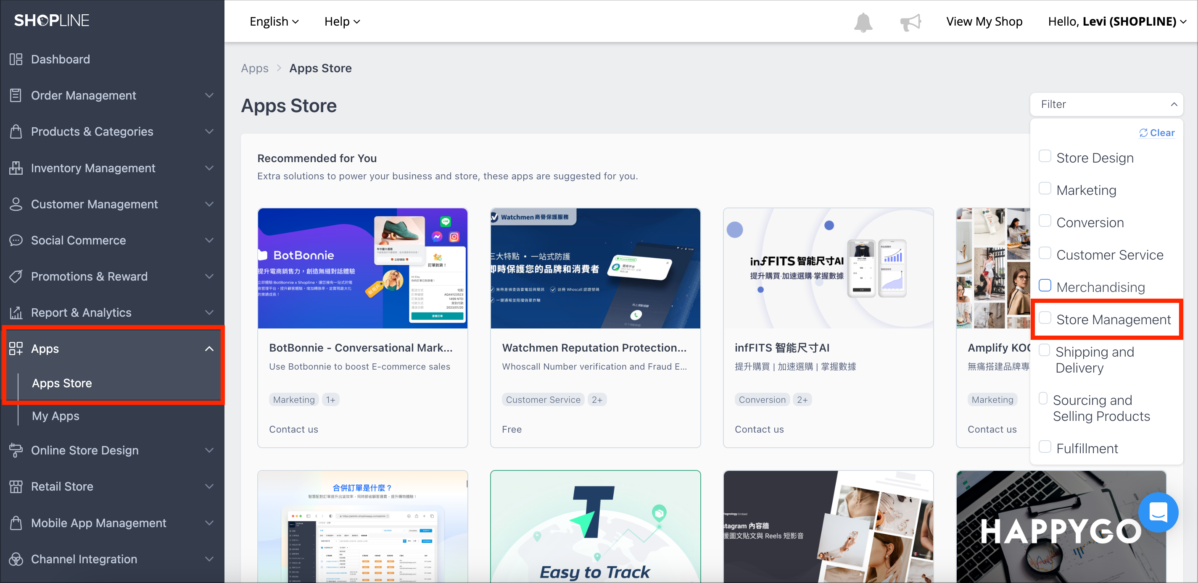
Task: Click the BotBonnie app banner image
Action: (x=362, y=268)
